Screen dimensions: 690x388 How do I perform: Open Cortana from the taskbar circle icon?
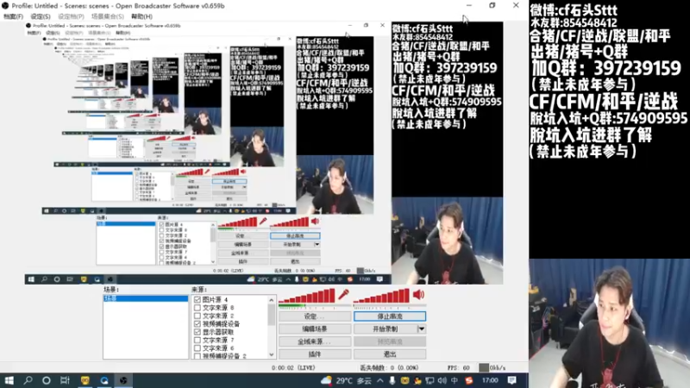[x=47, y=380]
